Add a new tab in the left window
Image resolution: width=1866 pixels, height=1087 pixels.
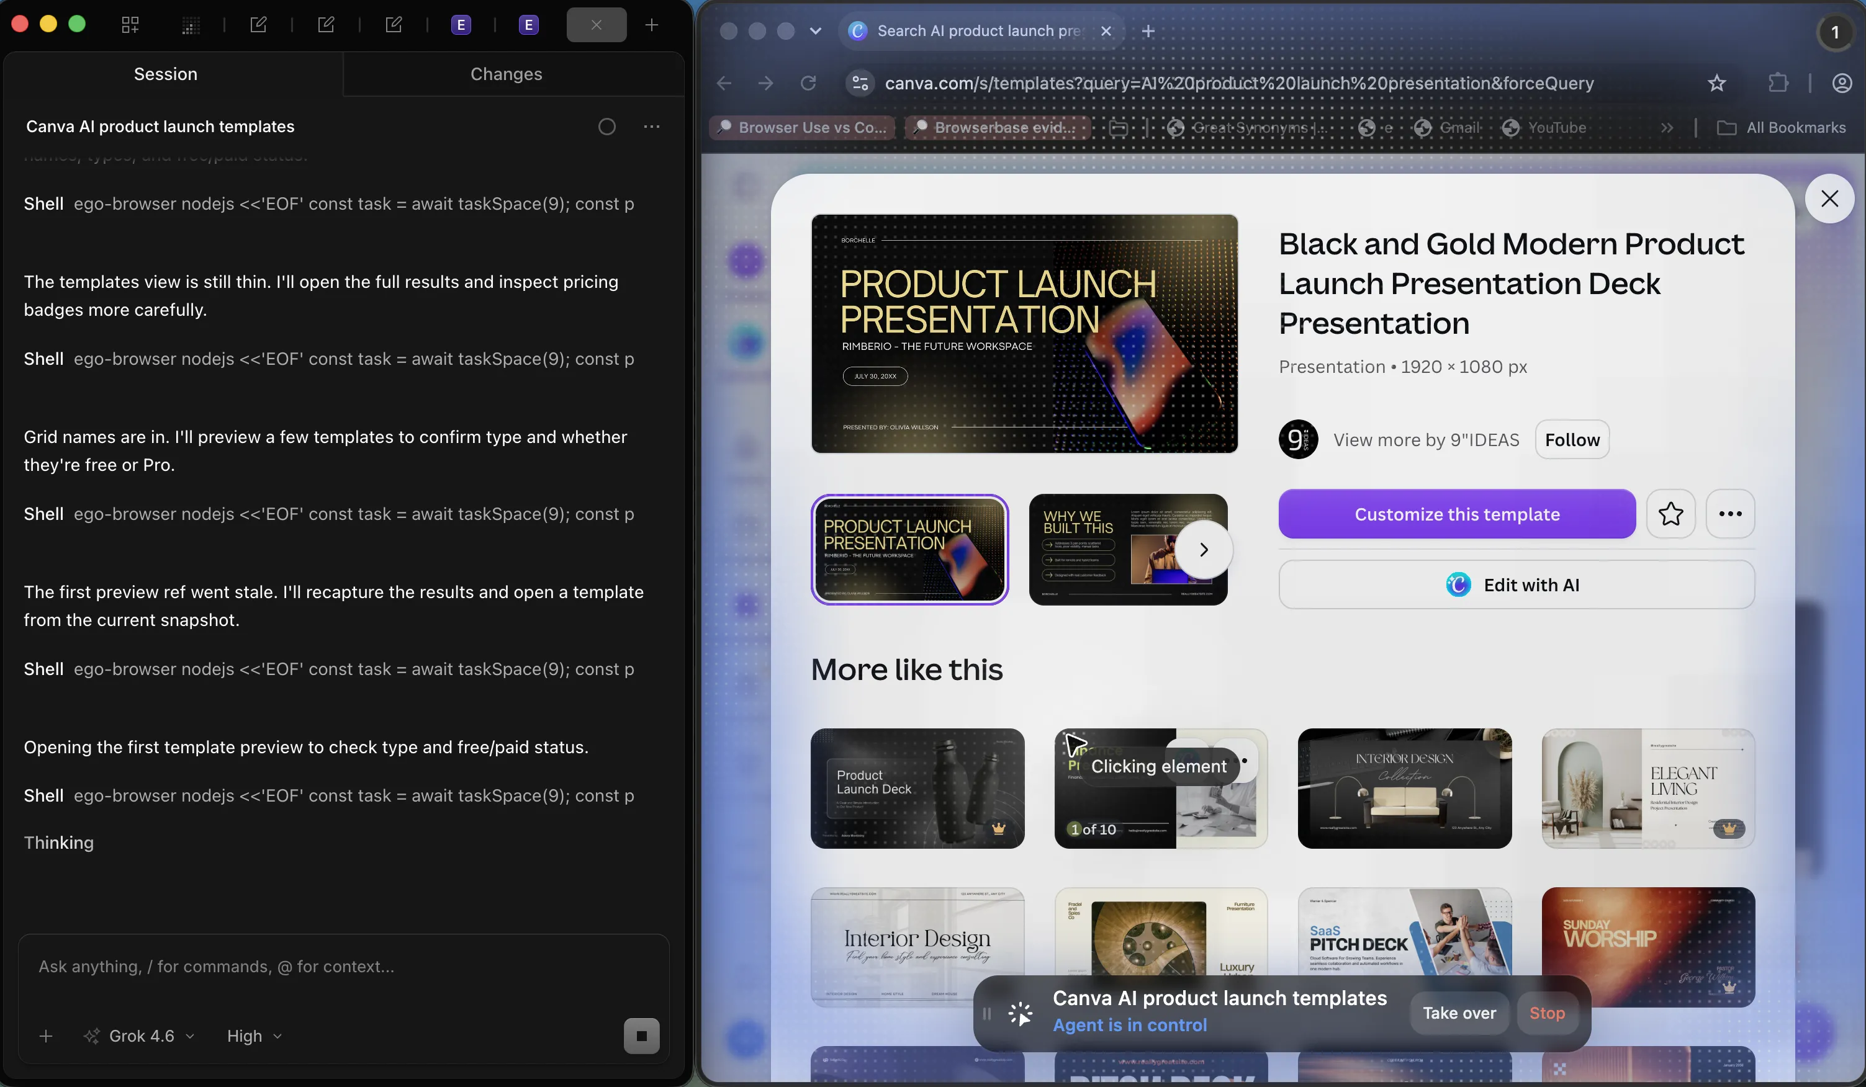[x=652, y=25]
